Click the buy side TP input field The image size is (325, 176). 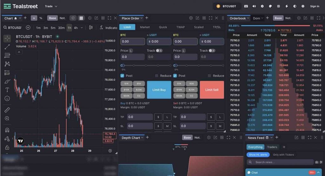(x=140, y=117)
